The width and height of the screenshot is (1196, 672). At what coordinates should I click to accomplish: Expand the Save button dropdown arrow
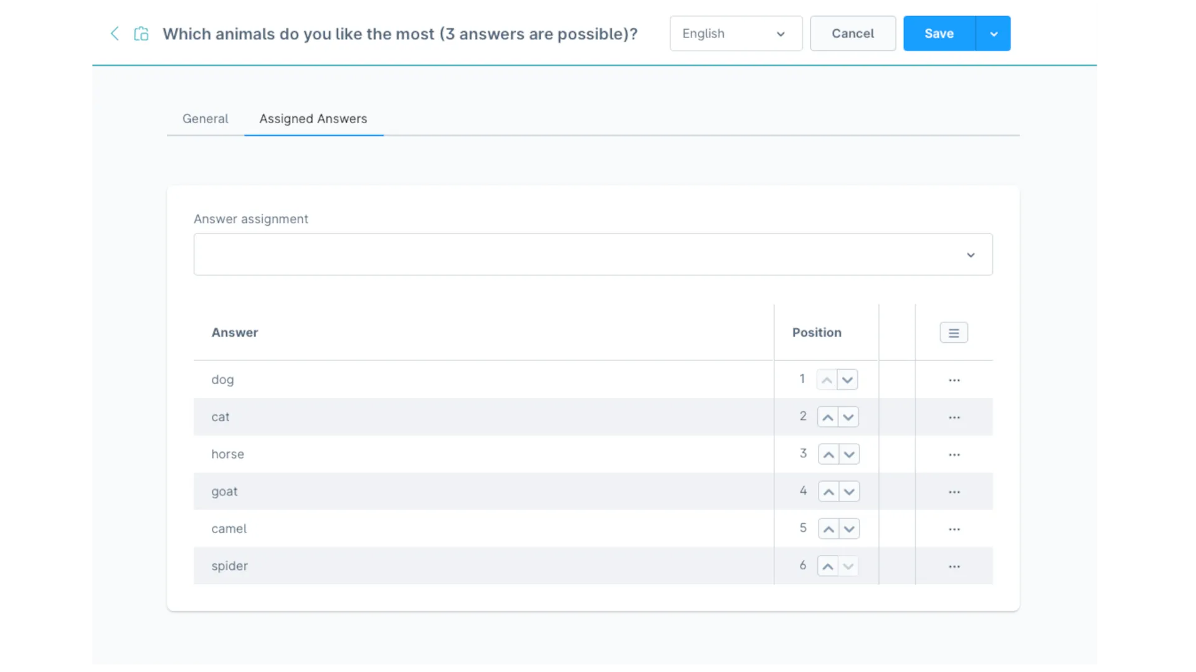994,34
